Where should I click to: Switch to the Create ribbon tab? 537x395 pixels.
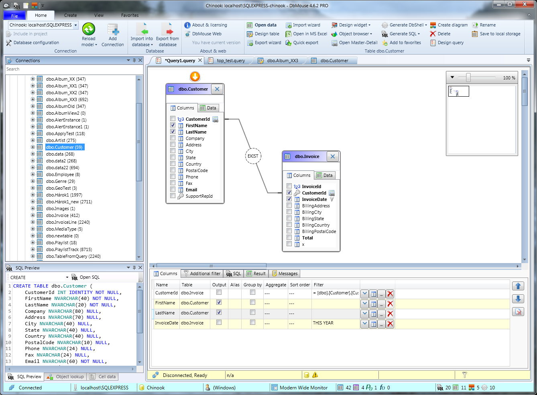click(70, 15)
